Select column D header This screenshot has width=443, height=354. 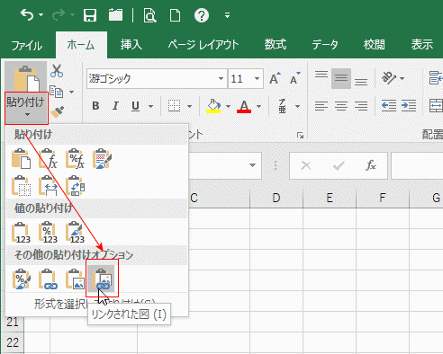click(276, 198)
